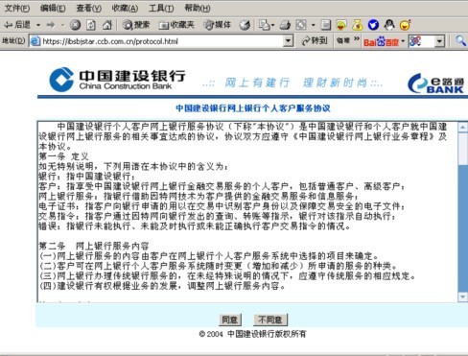Open the 工具(T) menu
468x356 pixels.
click(x=161, y=8)
